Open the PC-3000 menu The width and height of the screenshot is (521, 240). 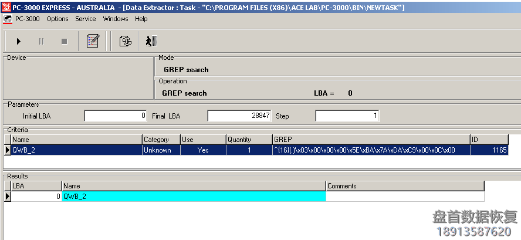[x=28, y=19]
